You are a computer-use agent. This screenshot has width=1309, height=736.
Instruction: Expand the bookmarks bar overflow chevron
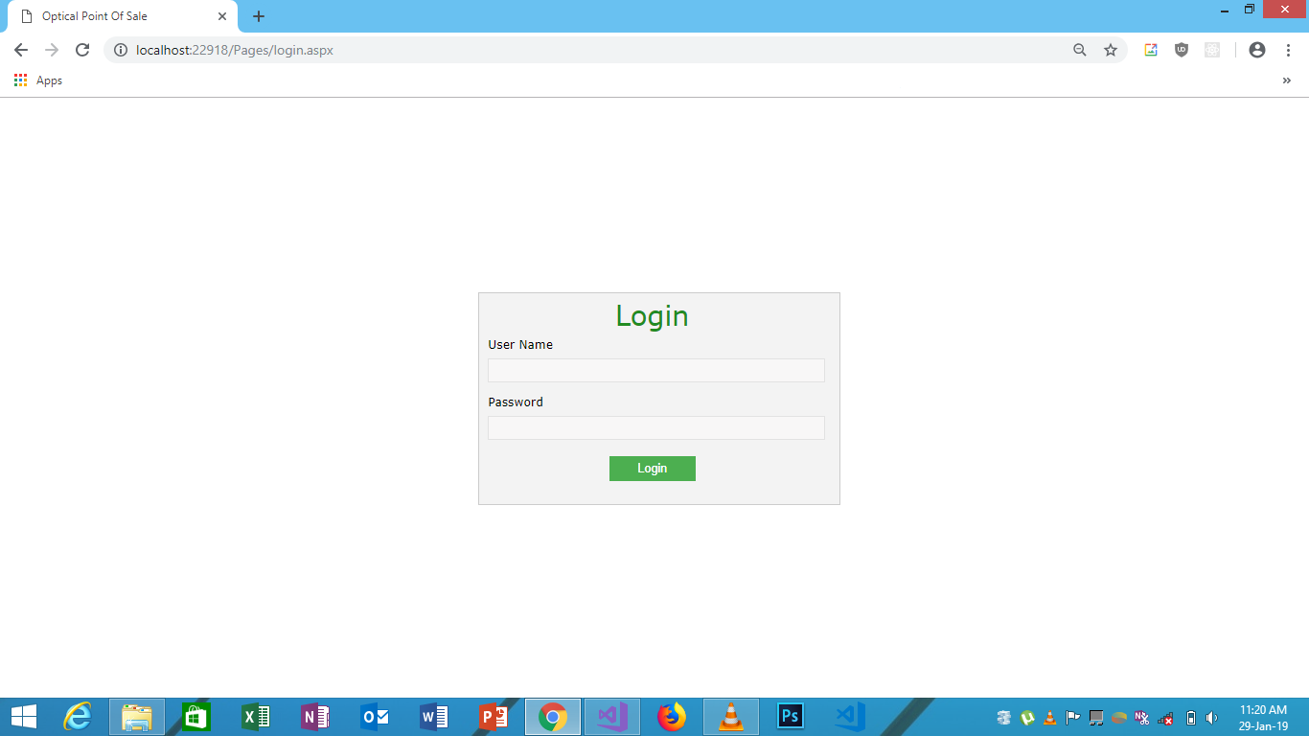(x=1289, y=80)
